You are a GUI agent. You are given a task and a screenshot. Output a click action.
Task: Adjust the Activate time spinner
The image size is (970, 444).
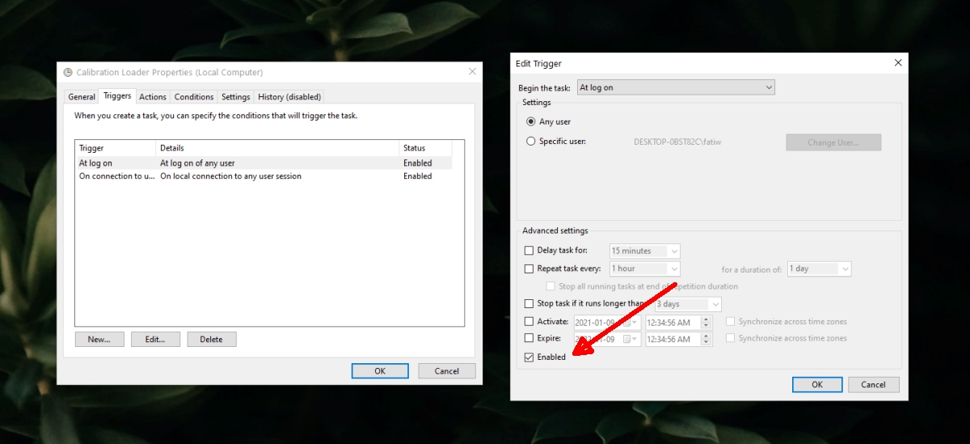pos(706,322)
